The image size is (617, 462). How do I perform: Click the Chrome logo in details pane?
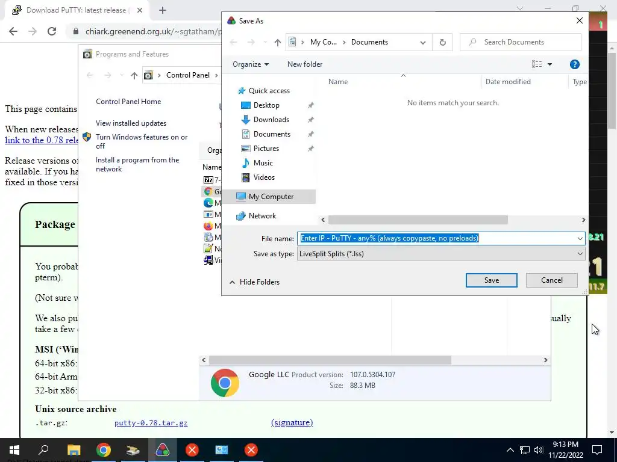click(225, 383)
